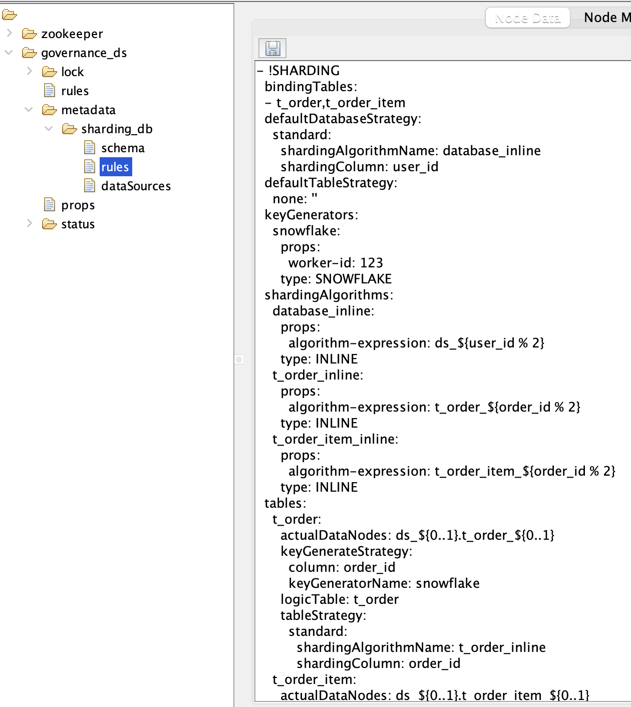Click the sharding_db folder icon
631x707 pixels.
69,129
